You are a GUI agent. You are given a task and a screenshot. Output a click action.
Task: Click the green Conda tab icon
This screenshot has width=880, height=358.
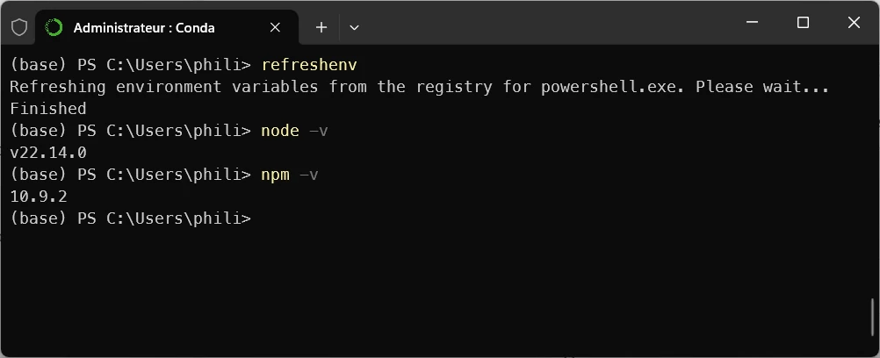(54, 27)
